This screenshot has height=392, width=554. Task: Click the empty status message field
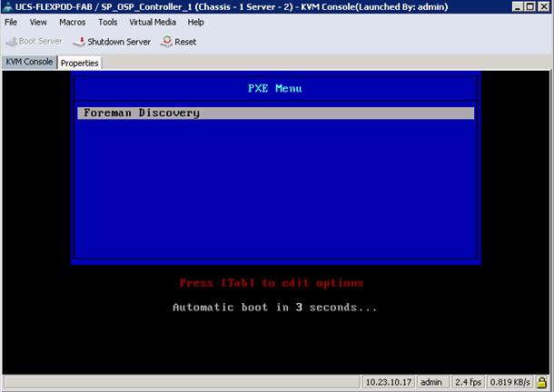tap(182, 382)
